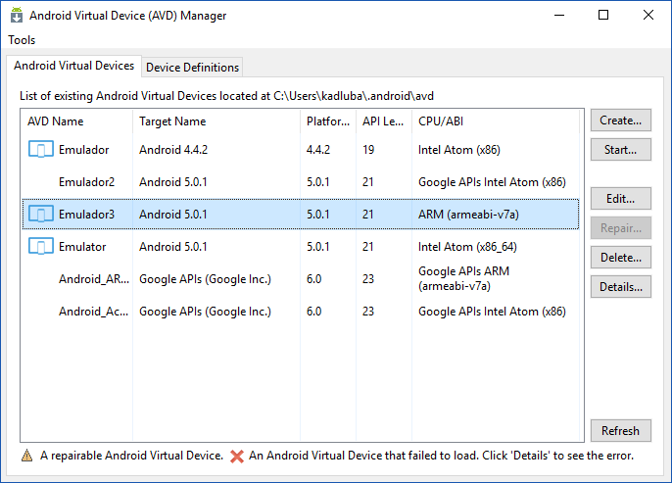Select the Emulator row name

[82, 247]
